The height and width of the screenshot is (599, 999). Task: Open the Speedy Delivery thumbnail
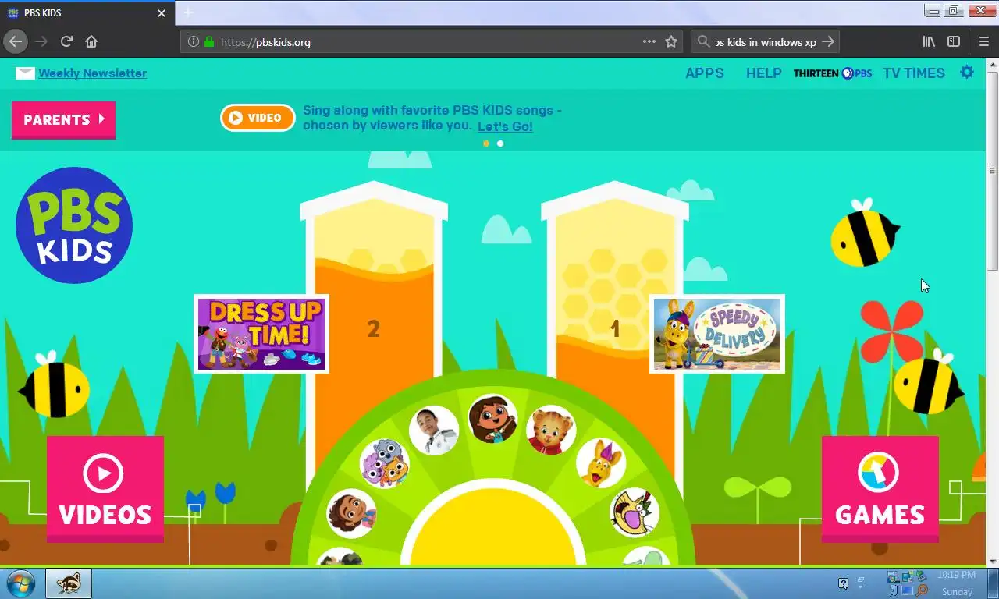[x=717, y=334]
